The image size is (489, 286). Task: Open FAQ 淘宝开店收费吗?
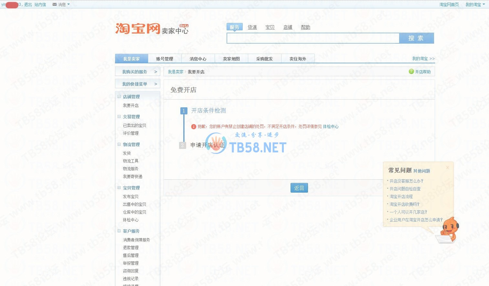click(x=404, y=204)
